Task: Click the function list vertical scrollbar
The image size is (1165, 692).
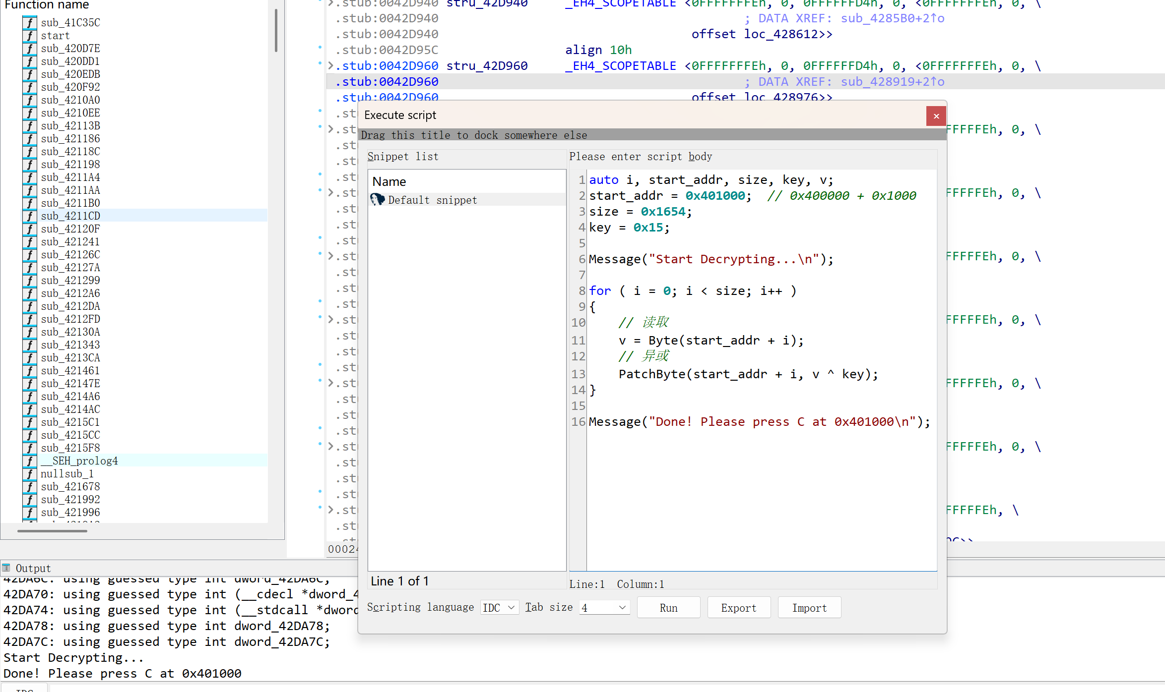Action: point(276,30)
